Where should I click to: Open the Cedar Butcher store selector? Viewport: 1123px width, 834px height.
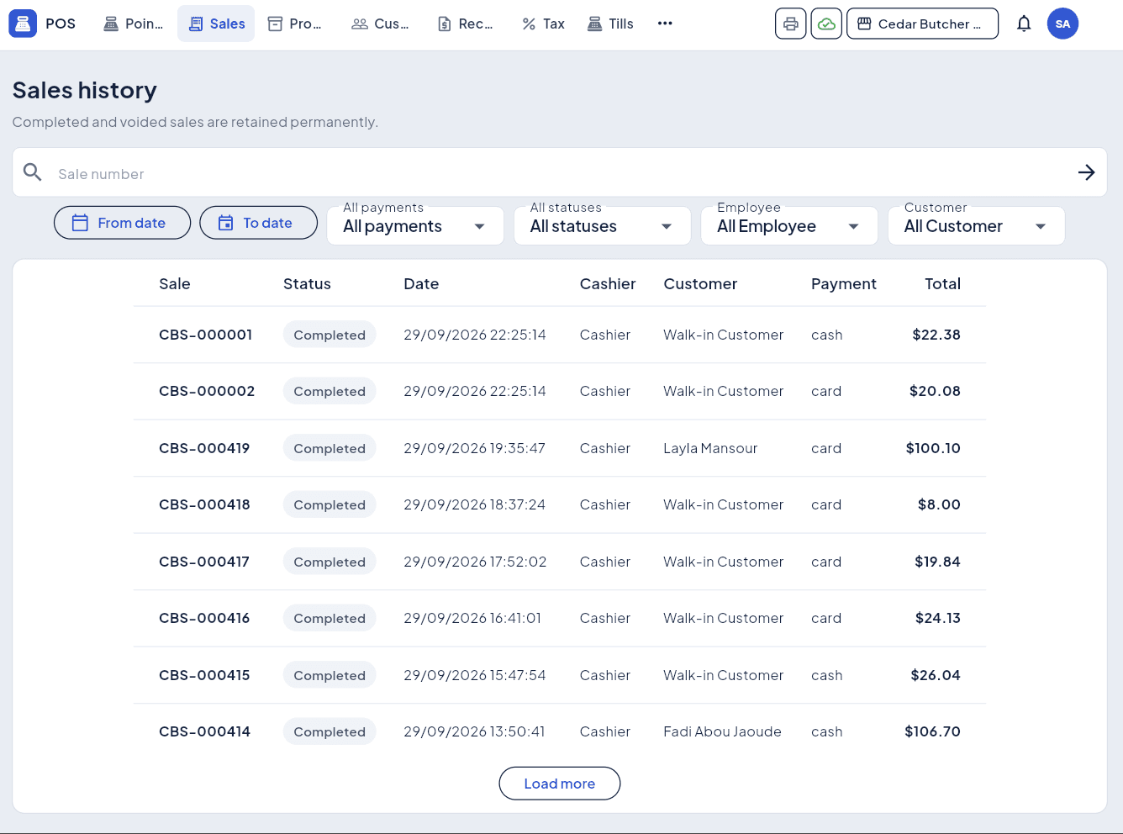pyautogui.click(x=922, y=24)
